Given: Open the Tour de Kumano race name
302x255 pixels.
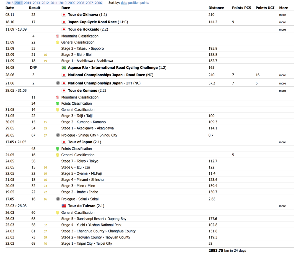Looking at the screenshot, I should pos(83,91).
